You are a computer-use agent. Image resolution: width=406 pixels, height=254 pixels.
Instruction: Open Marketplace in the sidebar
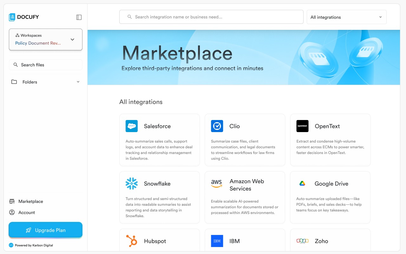pyautogui.click(x=31, y=201)
